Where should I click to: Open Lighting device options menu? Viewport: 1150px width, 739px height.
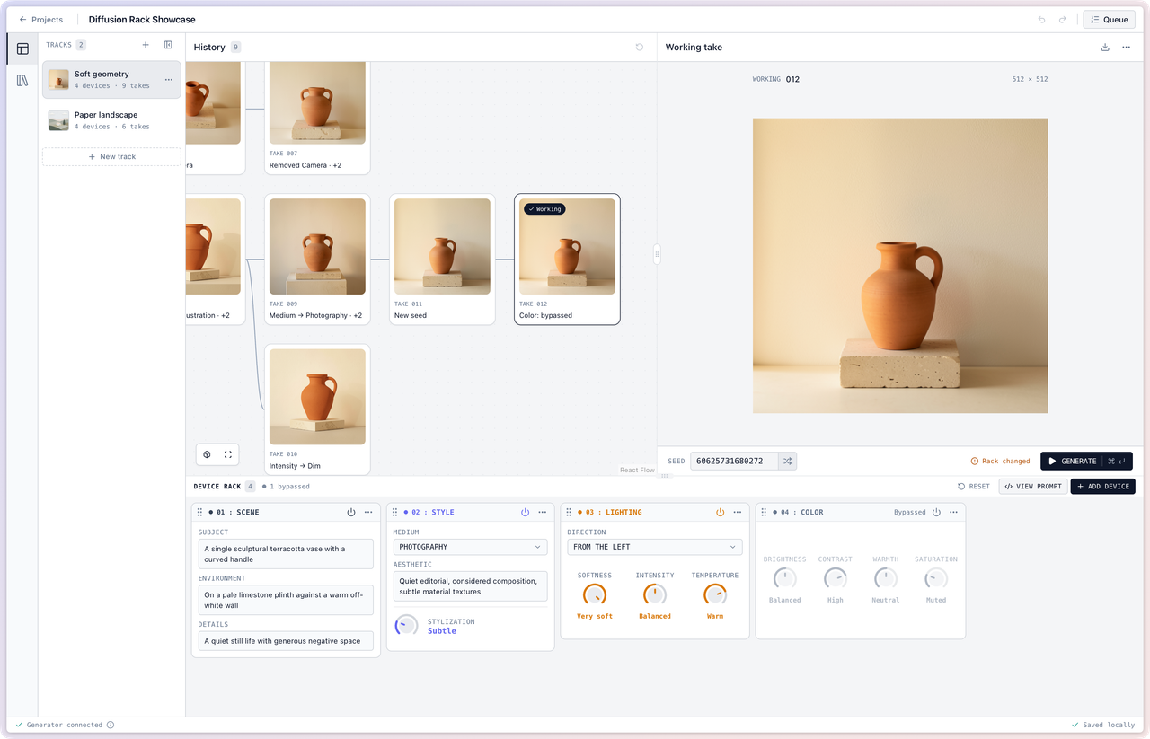[x=738, y=512]
